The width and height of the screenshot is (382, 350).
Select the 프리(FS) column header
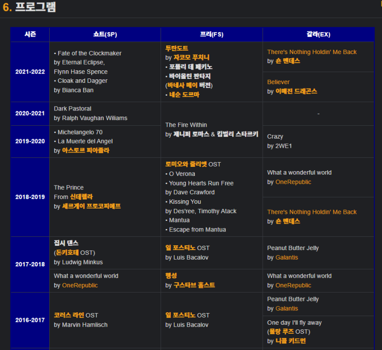pos(212,34)
